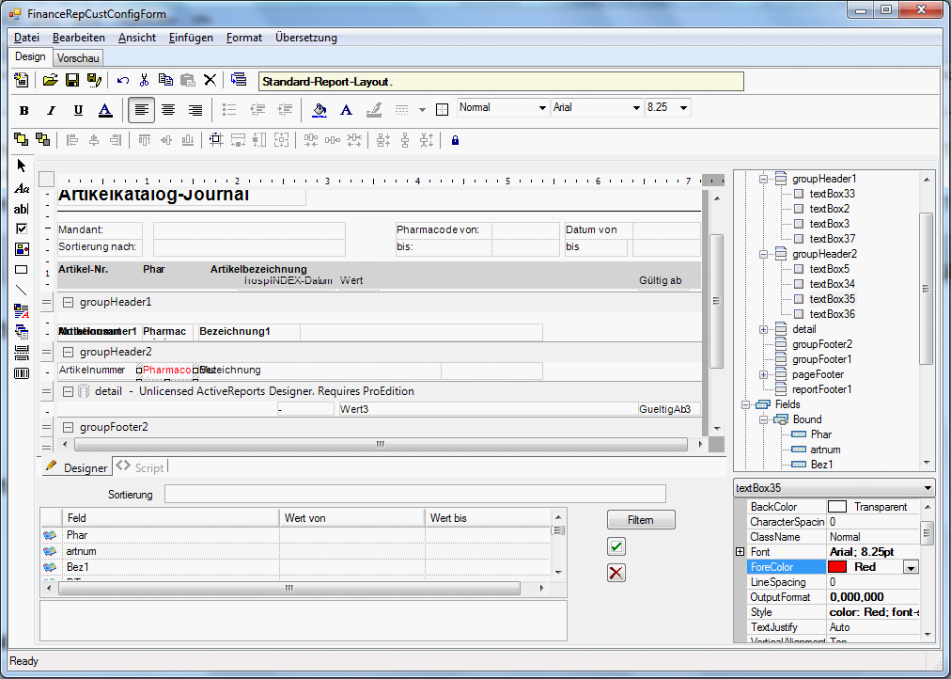The height and width of the screenshot is (679, 951).
Task: Click the scissors Cut icon
Action: pos(145,81)
